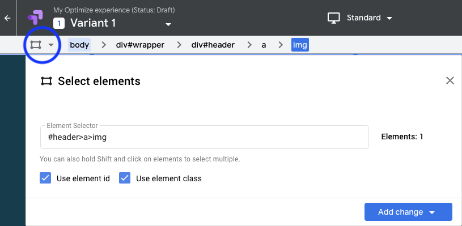Click the Element Selector input field

click(205, 137)
